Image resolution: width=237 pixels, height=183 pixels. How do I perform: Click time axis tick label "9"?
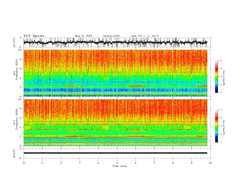tap(192, 163)
